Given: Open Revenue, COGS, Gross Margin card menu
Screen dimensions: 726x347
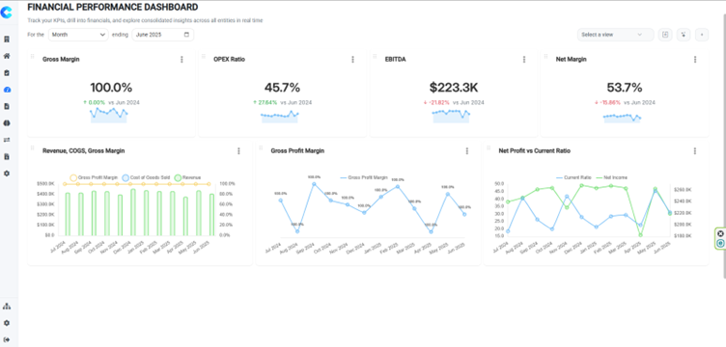Looking at the screenshot, I should pyautogui.click(x=238, y=151).
